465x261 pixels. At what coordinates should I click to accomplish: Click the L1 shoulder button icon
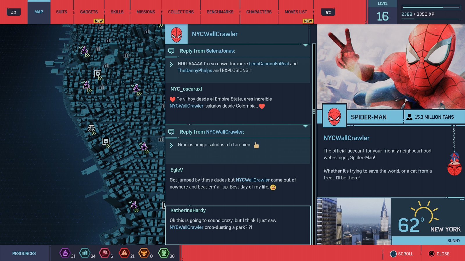click(14, 12)
